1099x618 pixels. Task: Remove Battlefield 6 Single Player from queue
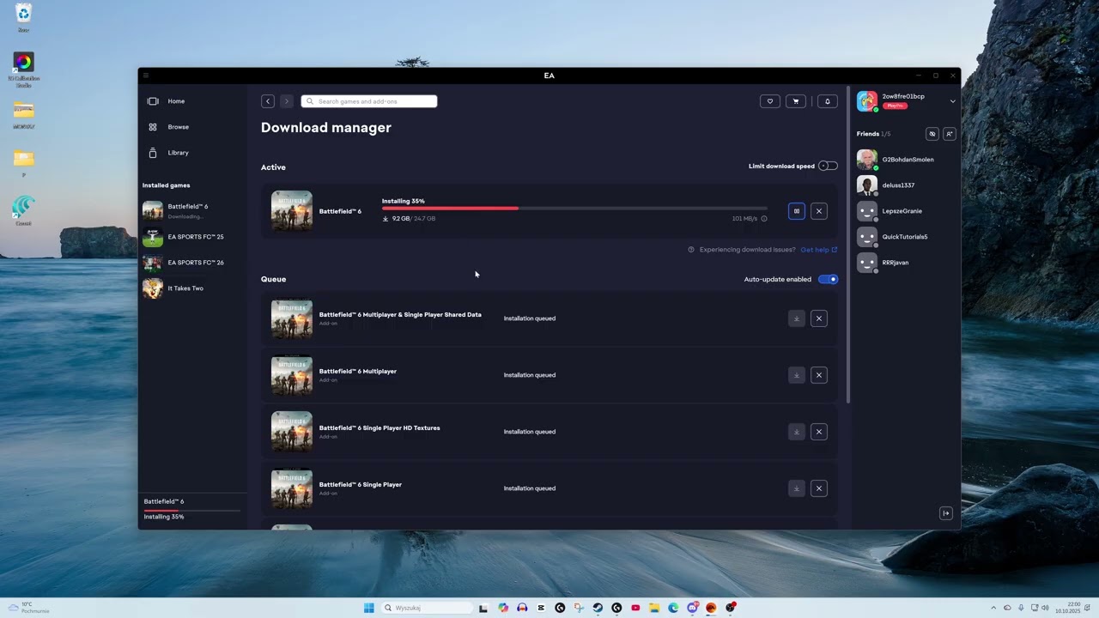[x=819, y=488]
